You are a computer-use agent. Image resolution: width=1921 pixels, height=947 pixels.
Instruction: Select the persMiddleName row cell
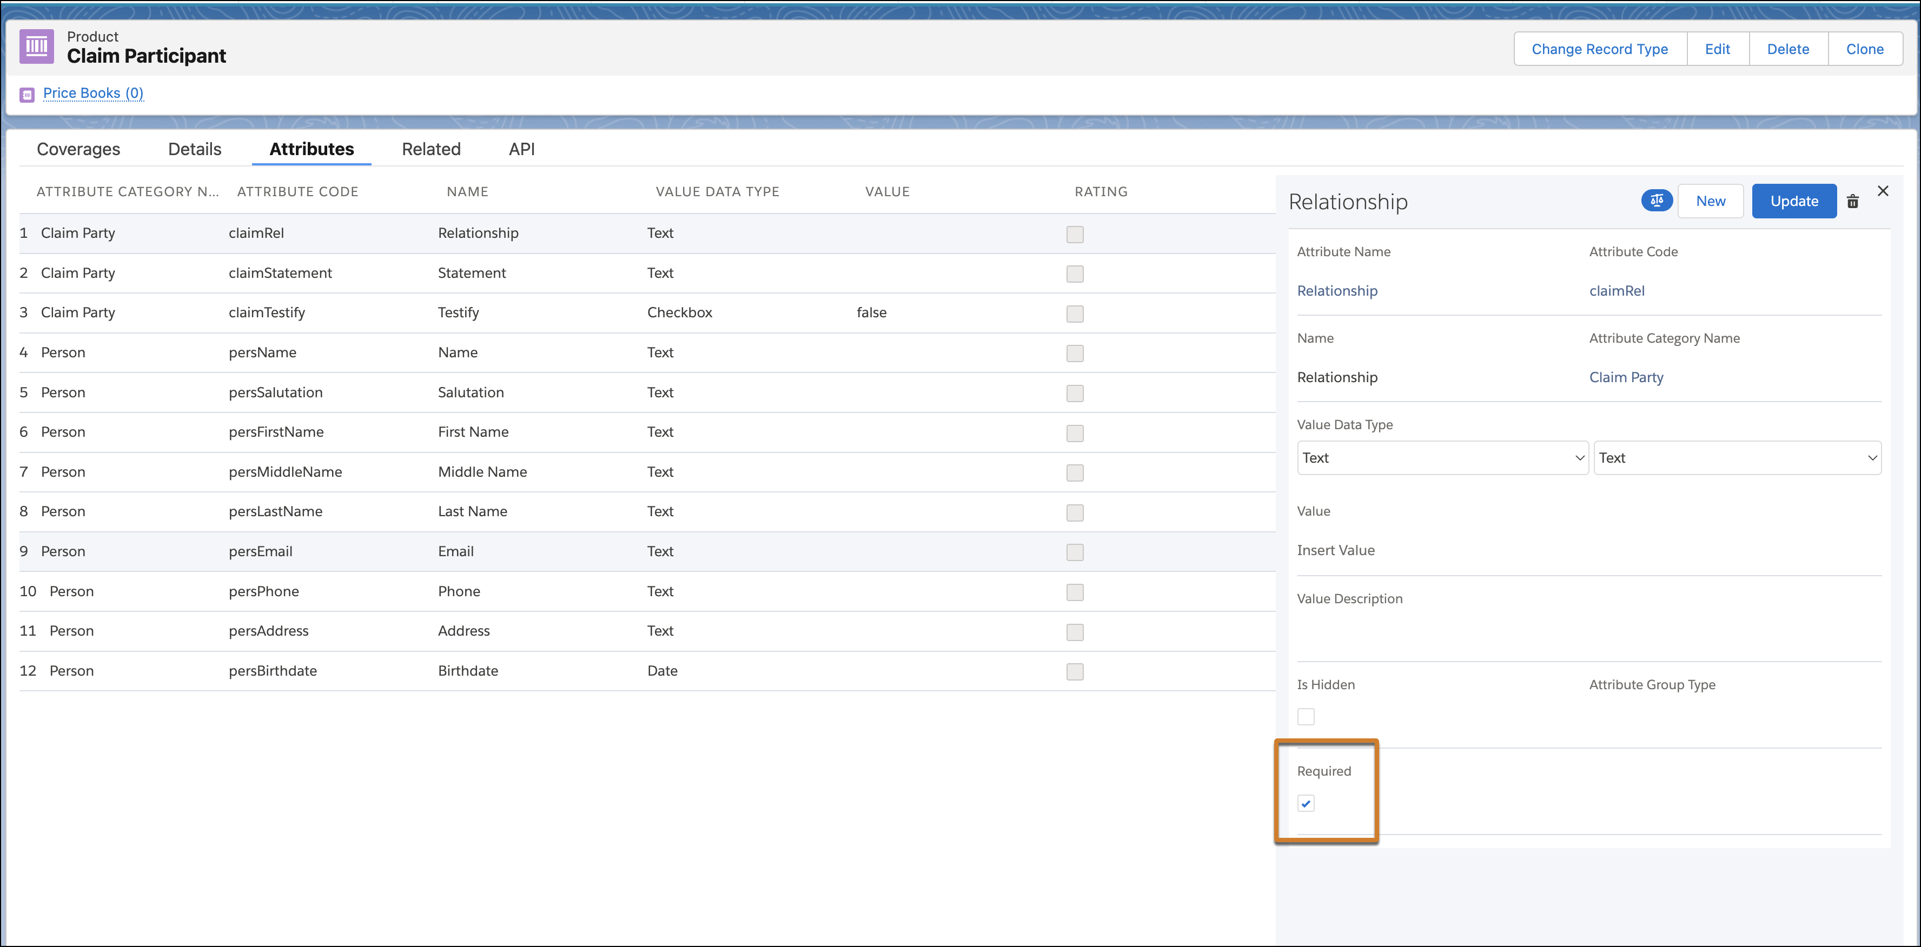285,472
